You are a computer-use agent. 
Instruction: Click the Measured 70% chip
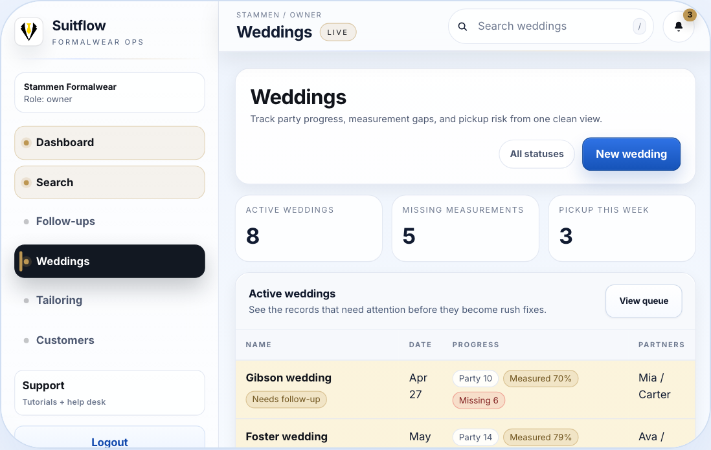541,378
